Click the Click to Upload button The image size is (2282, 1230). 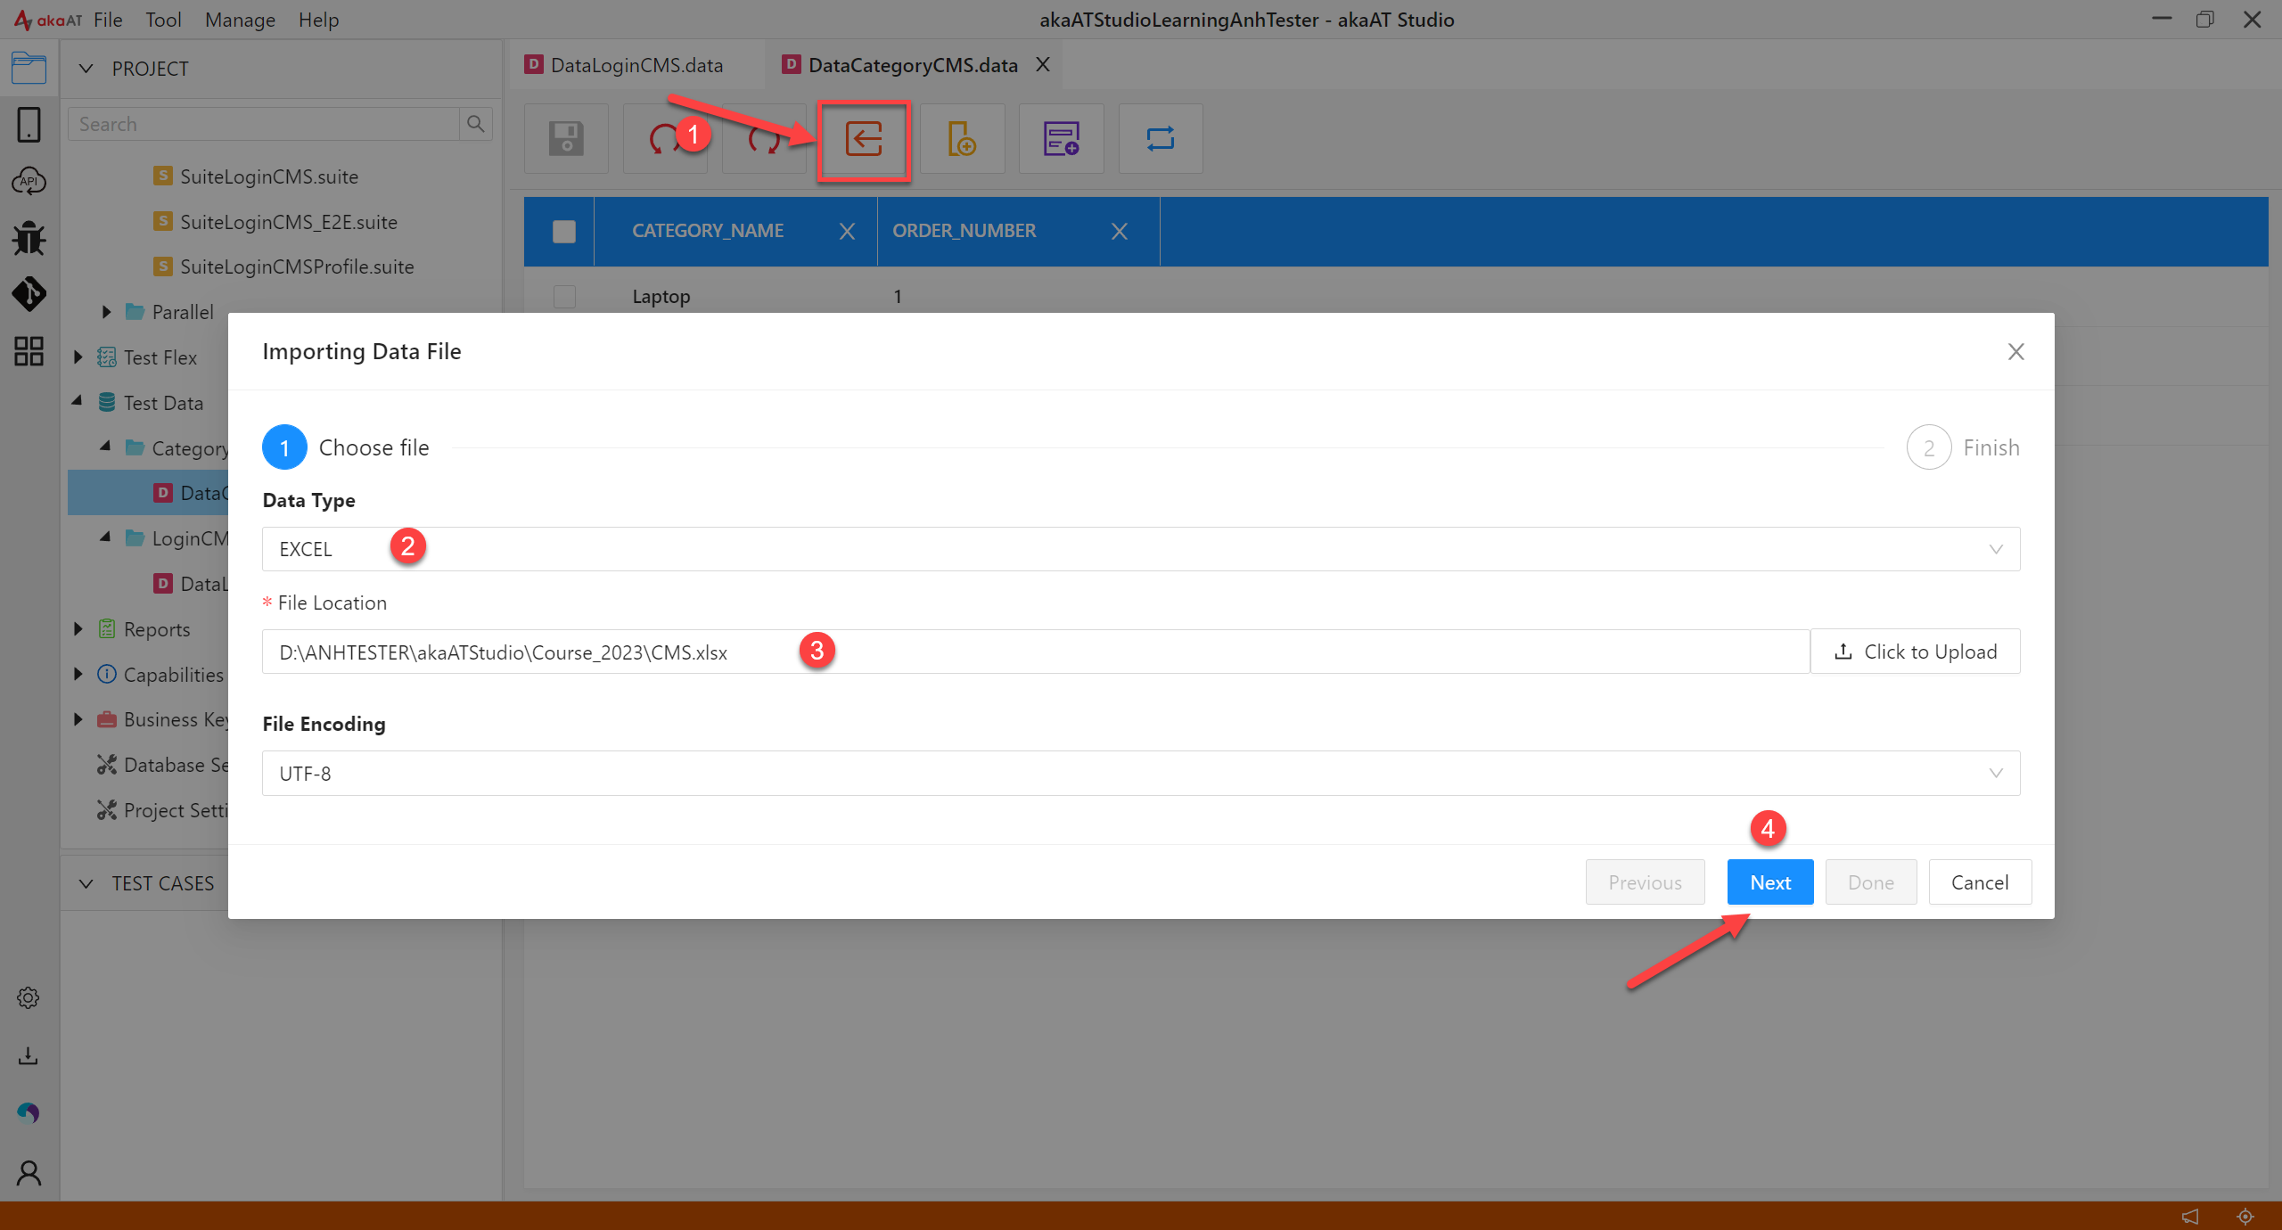[1915, 652]
